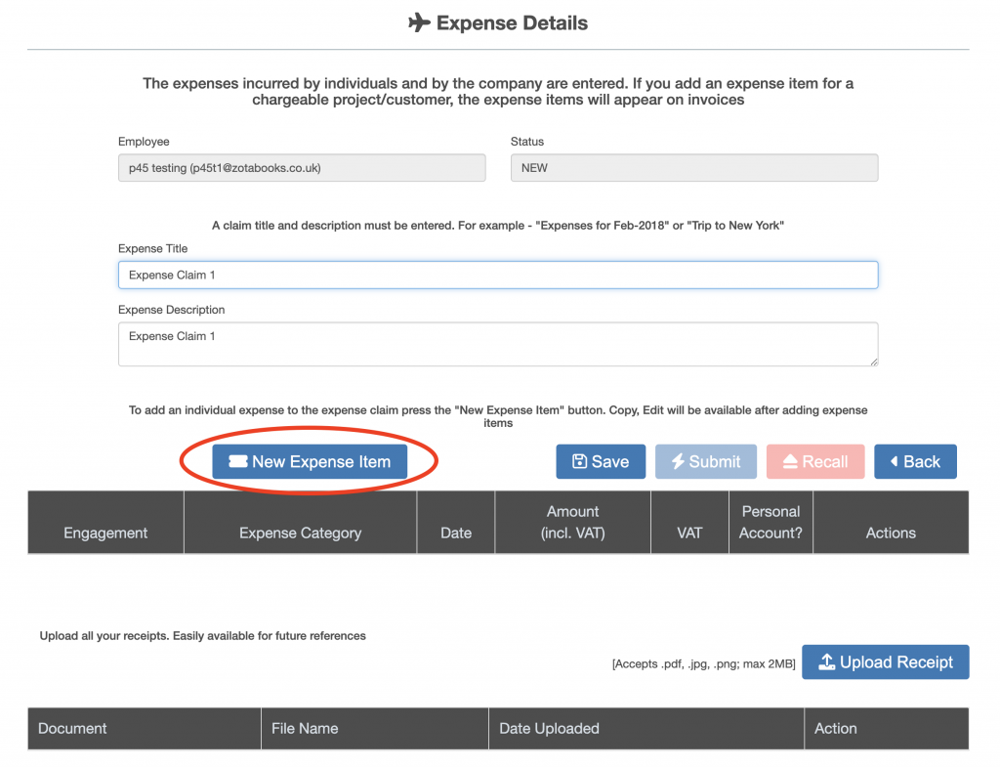1000x767 pixels.
Task: Click the Status field showing NEW
Action: pyautogui.click(x=693, y=168)
